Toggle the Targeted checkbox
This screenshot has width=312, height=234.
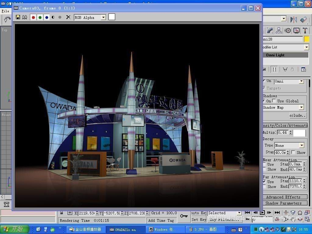(x=264, y=88)
